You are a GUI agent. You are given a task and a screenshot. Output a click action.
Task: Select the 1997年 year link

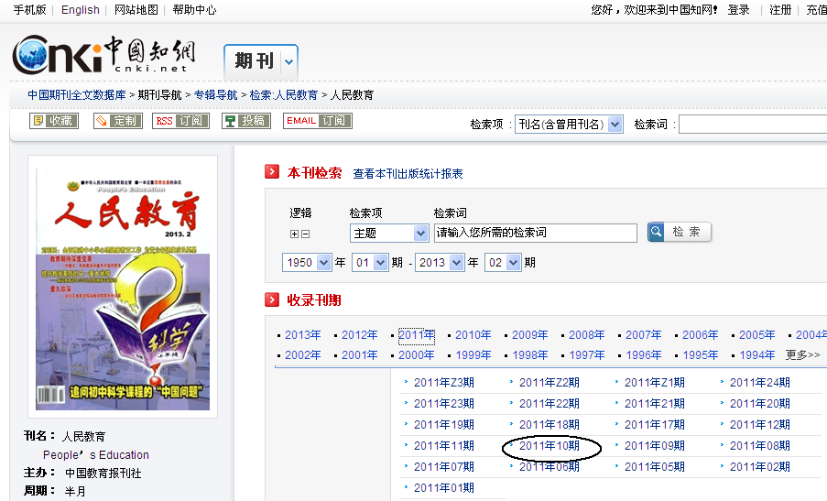[586, 355]
